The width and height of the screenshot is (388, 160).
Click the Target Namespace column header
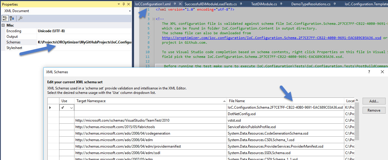click(x=150, y=101)
